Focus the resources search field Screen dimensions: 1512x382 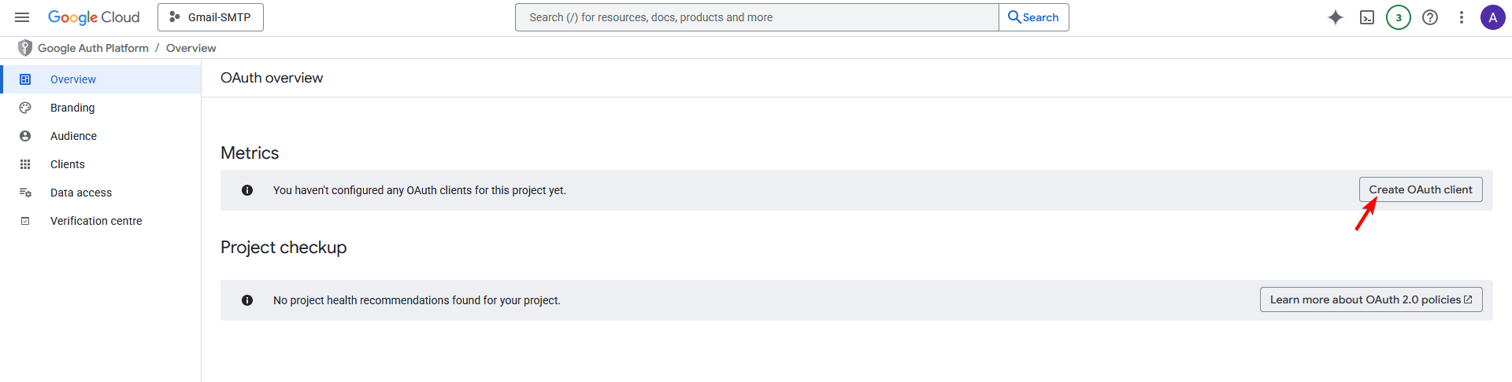757,17
